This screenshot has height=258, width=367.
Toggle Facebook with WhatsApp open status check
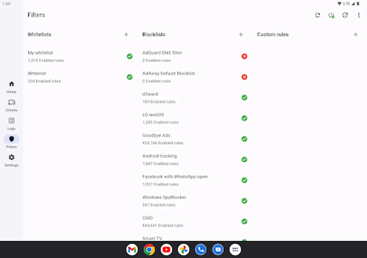[244, 180]
